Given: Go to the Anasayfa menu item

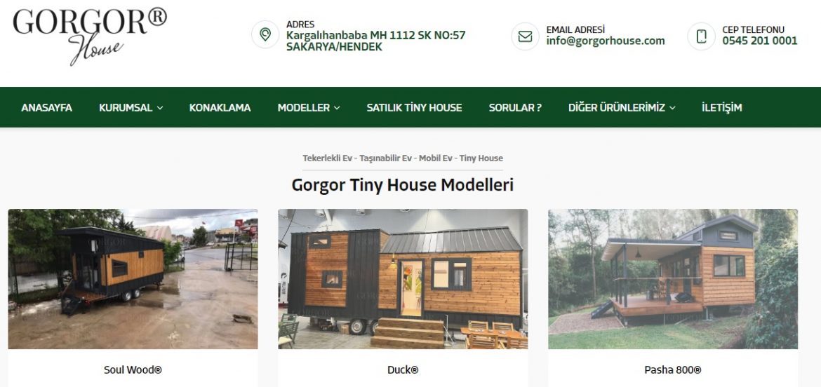Looking at the screenshot, I should tap(46, 108).
